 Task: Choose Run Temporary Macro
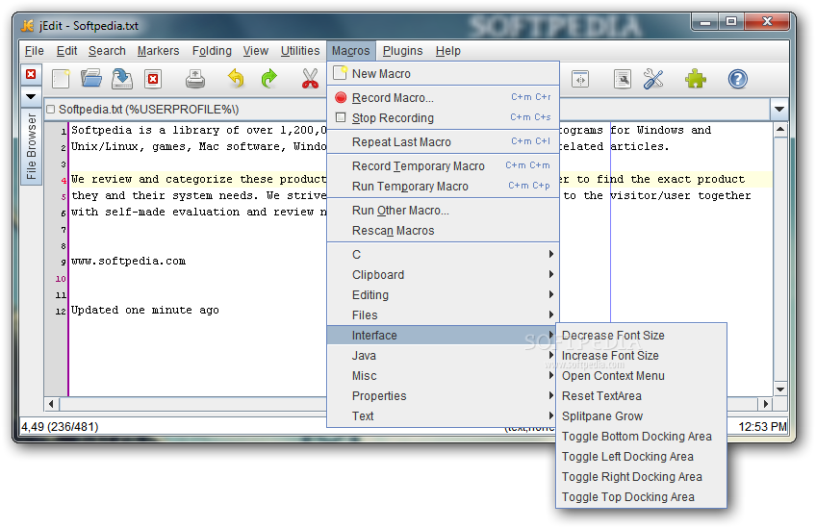click(x=444, y=187)
